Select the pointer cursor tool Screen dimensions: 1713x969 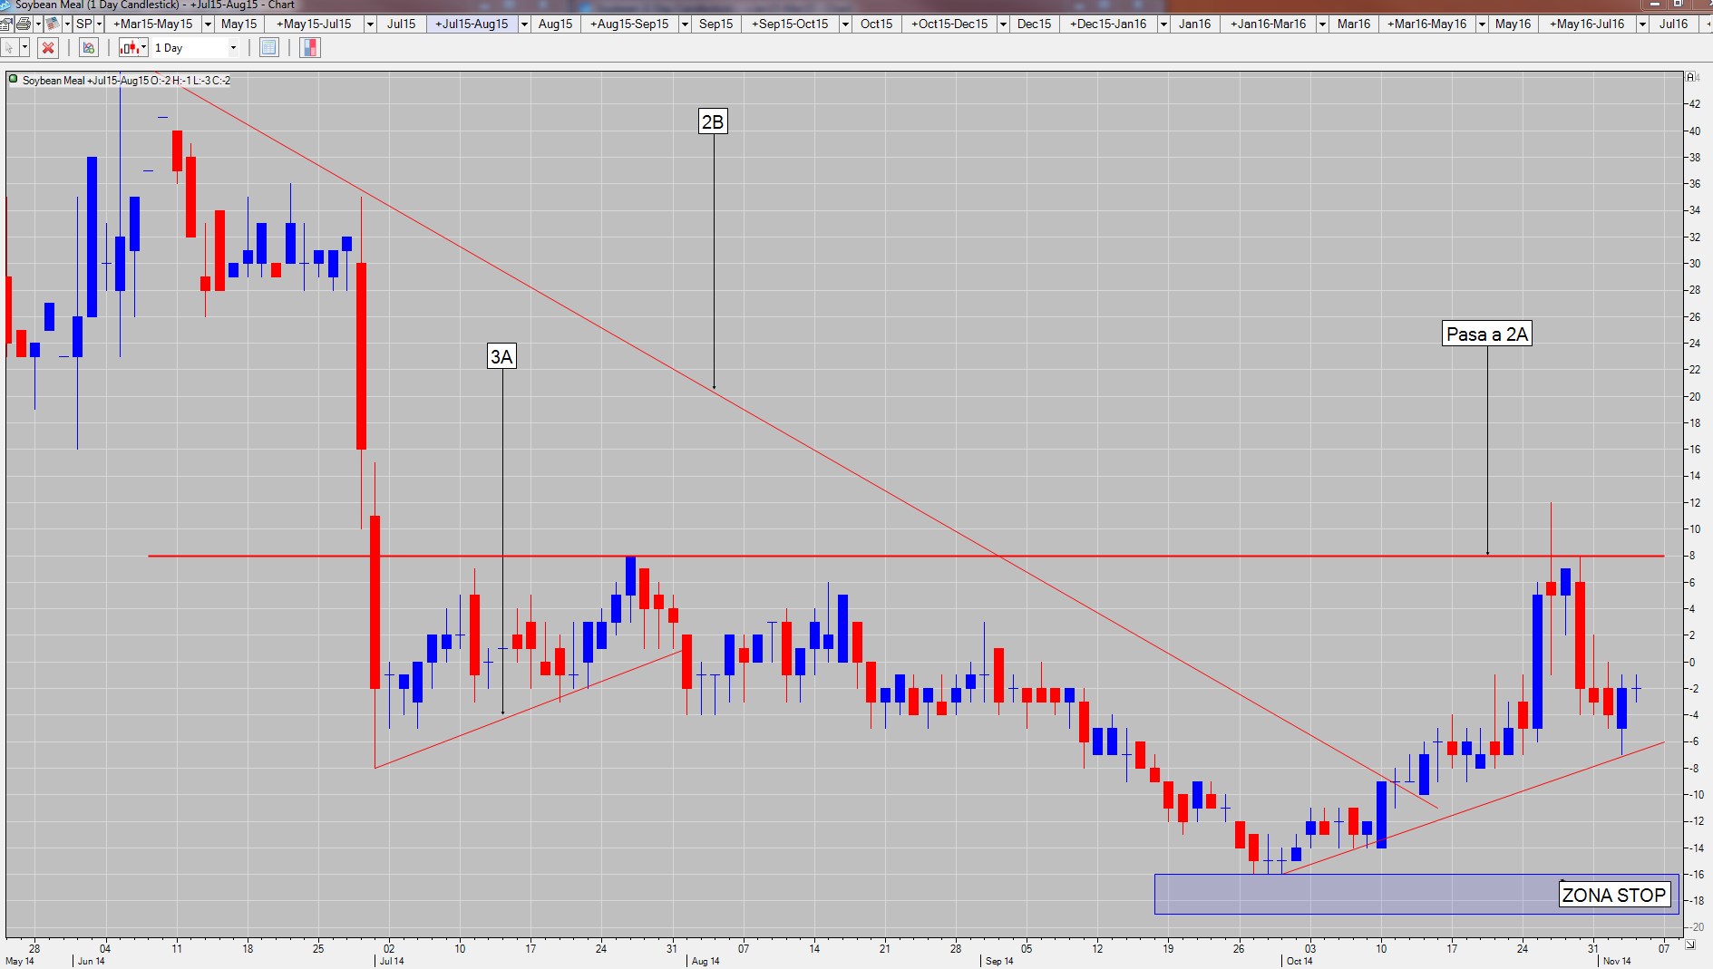click(10, 47)
